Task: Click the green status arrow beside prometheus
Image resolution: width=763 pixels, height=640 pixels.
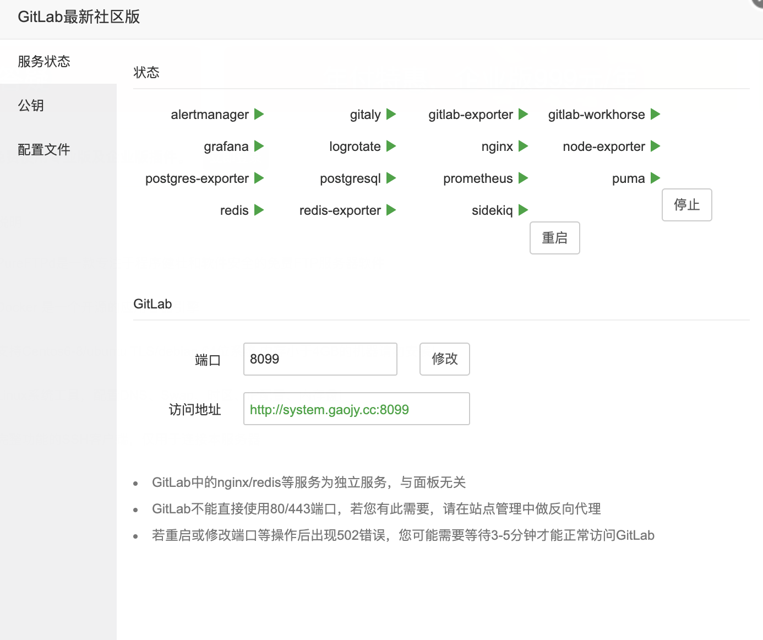Action: pos(524,178)
